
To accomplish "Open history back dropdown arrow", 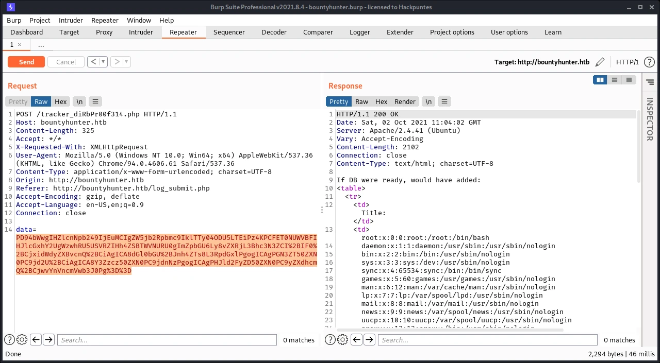I will point(103,62).
